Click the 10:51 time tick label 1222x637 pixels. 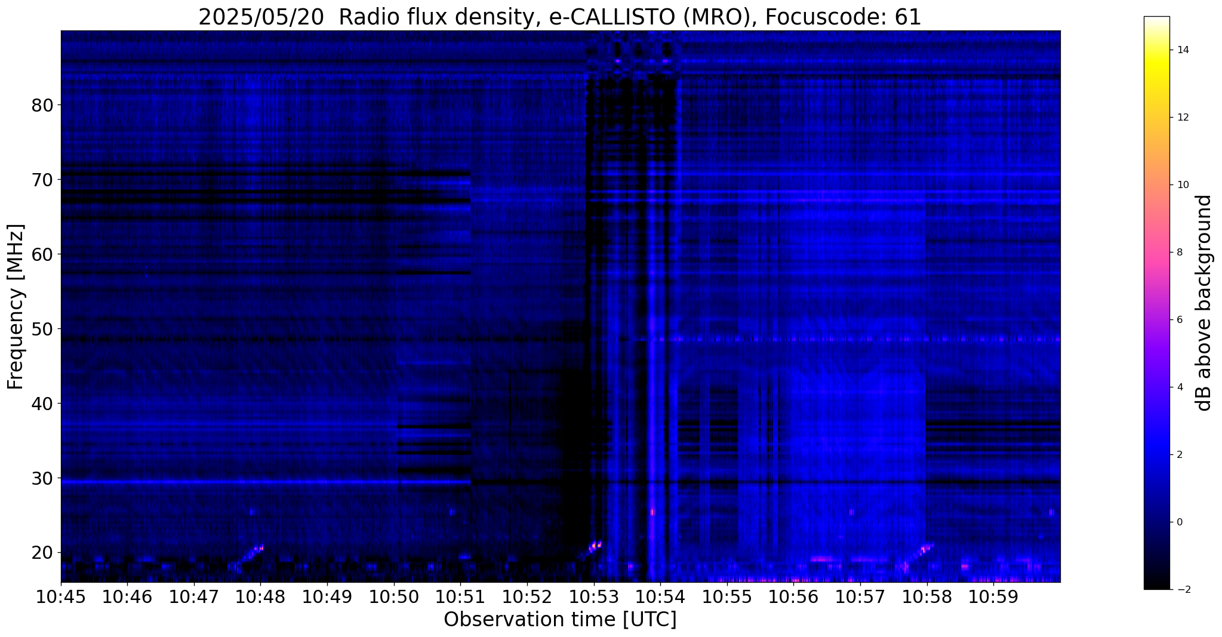(460, 597)
